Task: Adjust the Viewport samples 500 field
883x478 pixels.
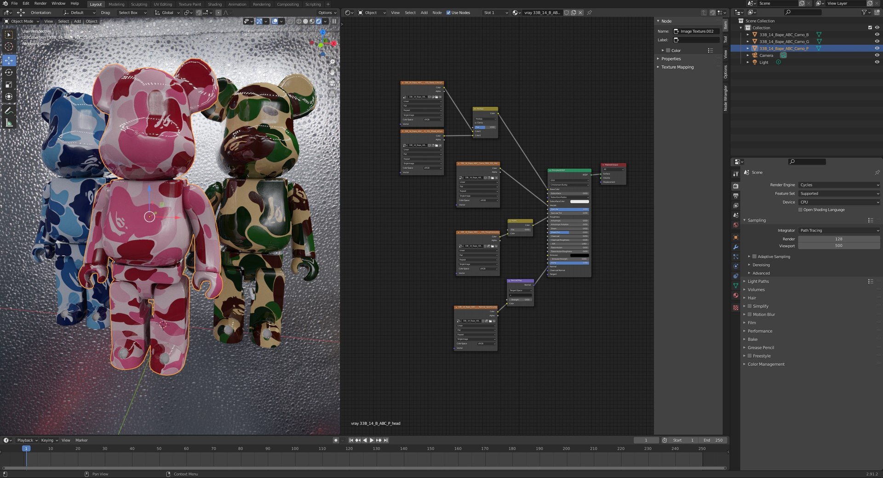Action: 839,246
